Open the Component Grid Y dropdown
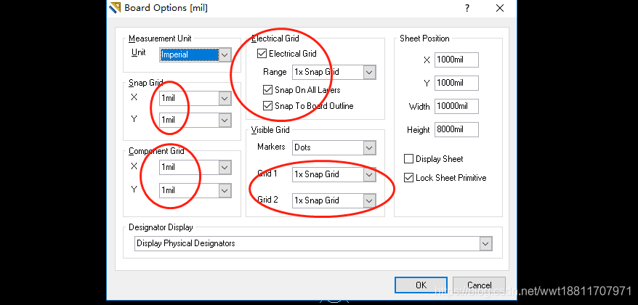This screenshot has width=638, height=305. pos(225,190)
